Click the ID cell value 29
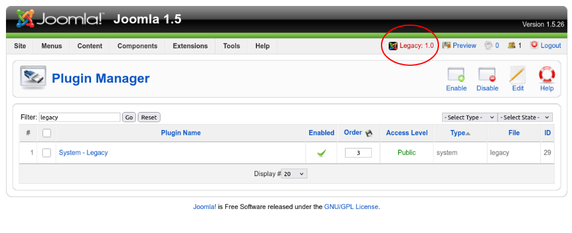572x233 pixels. click(x=547, y=152)
